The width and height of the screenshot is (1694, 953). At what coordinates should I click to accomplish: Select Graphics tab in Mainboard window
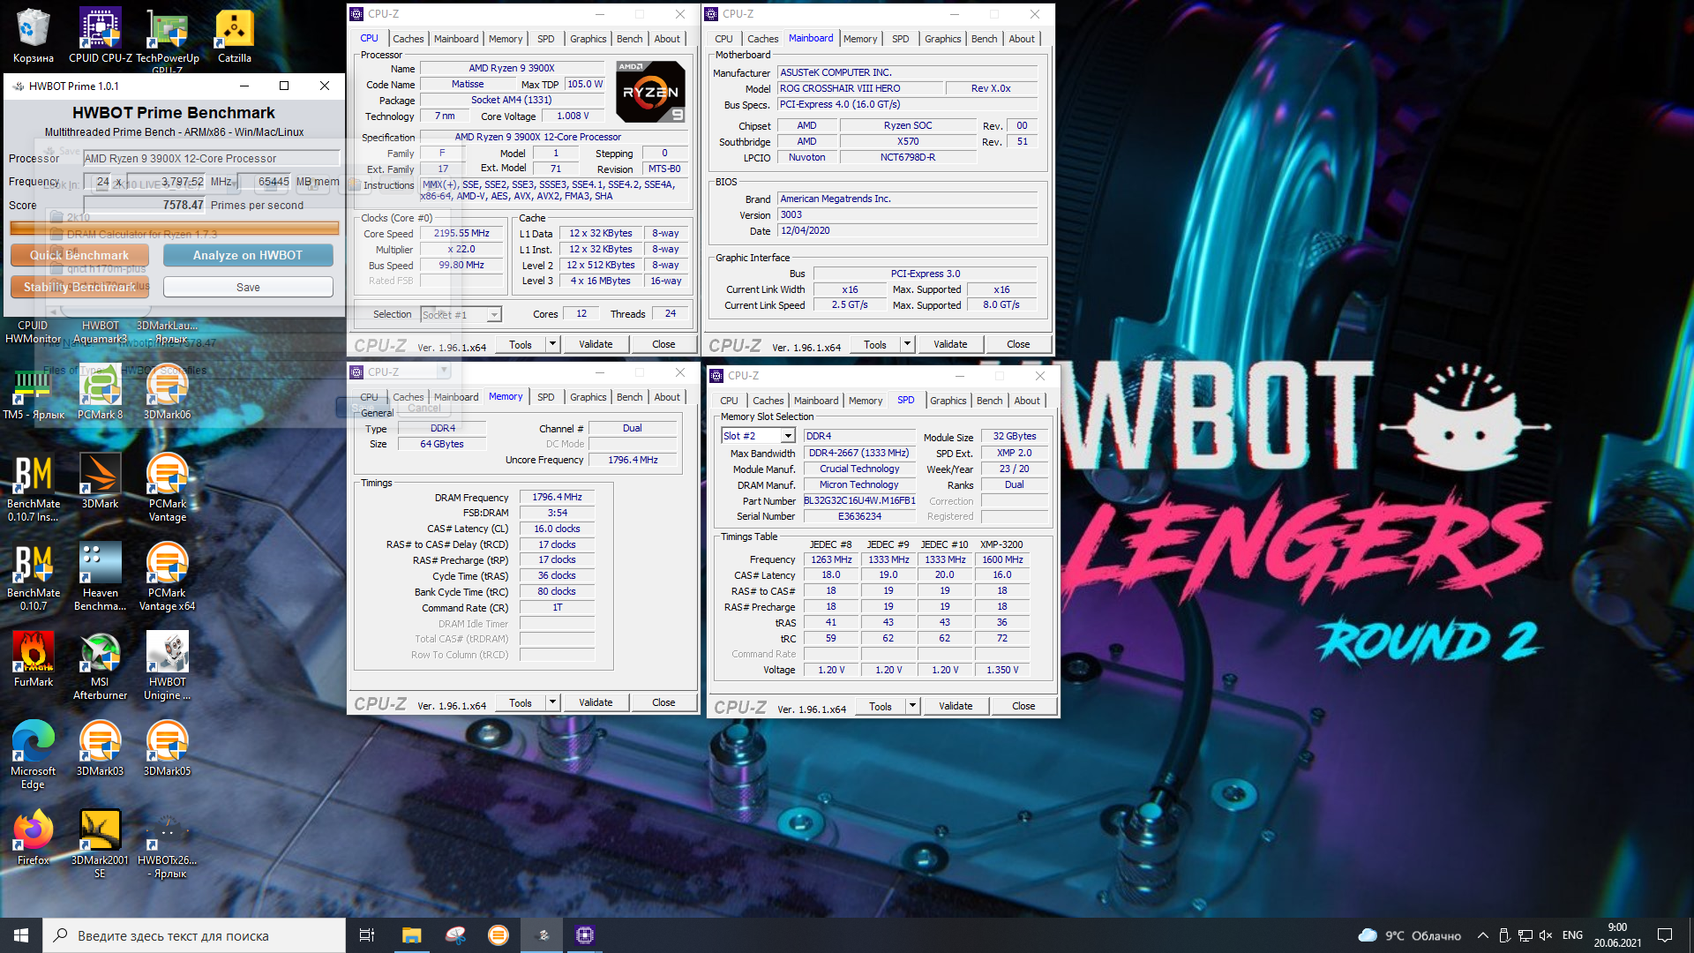tap(943, 39)
